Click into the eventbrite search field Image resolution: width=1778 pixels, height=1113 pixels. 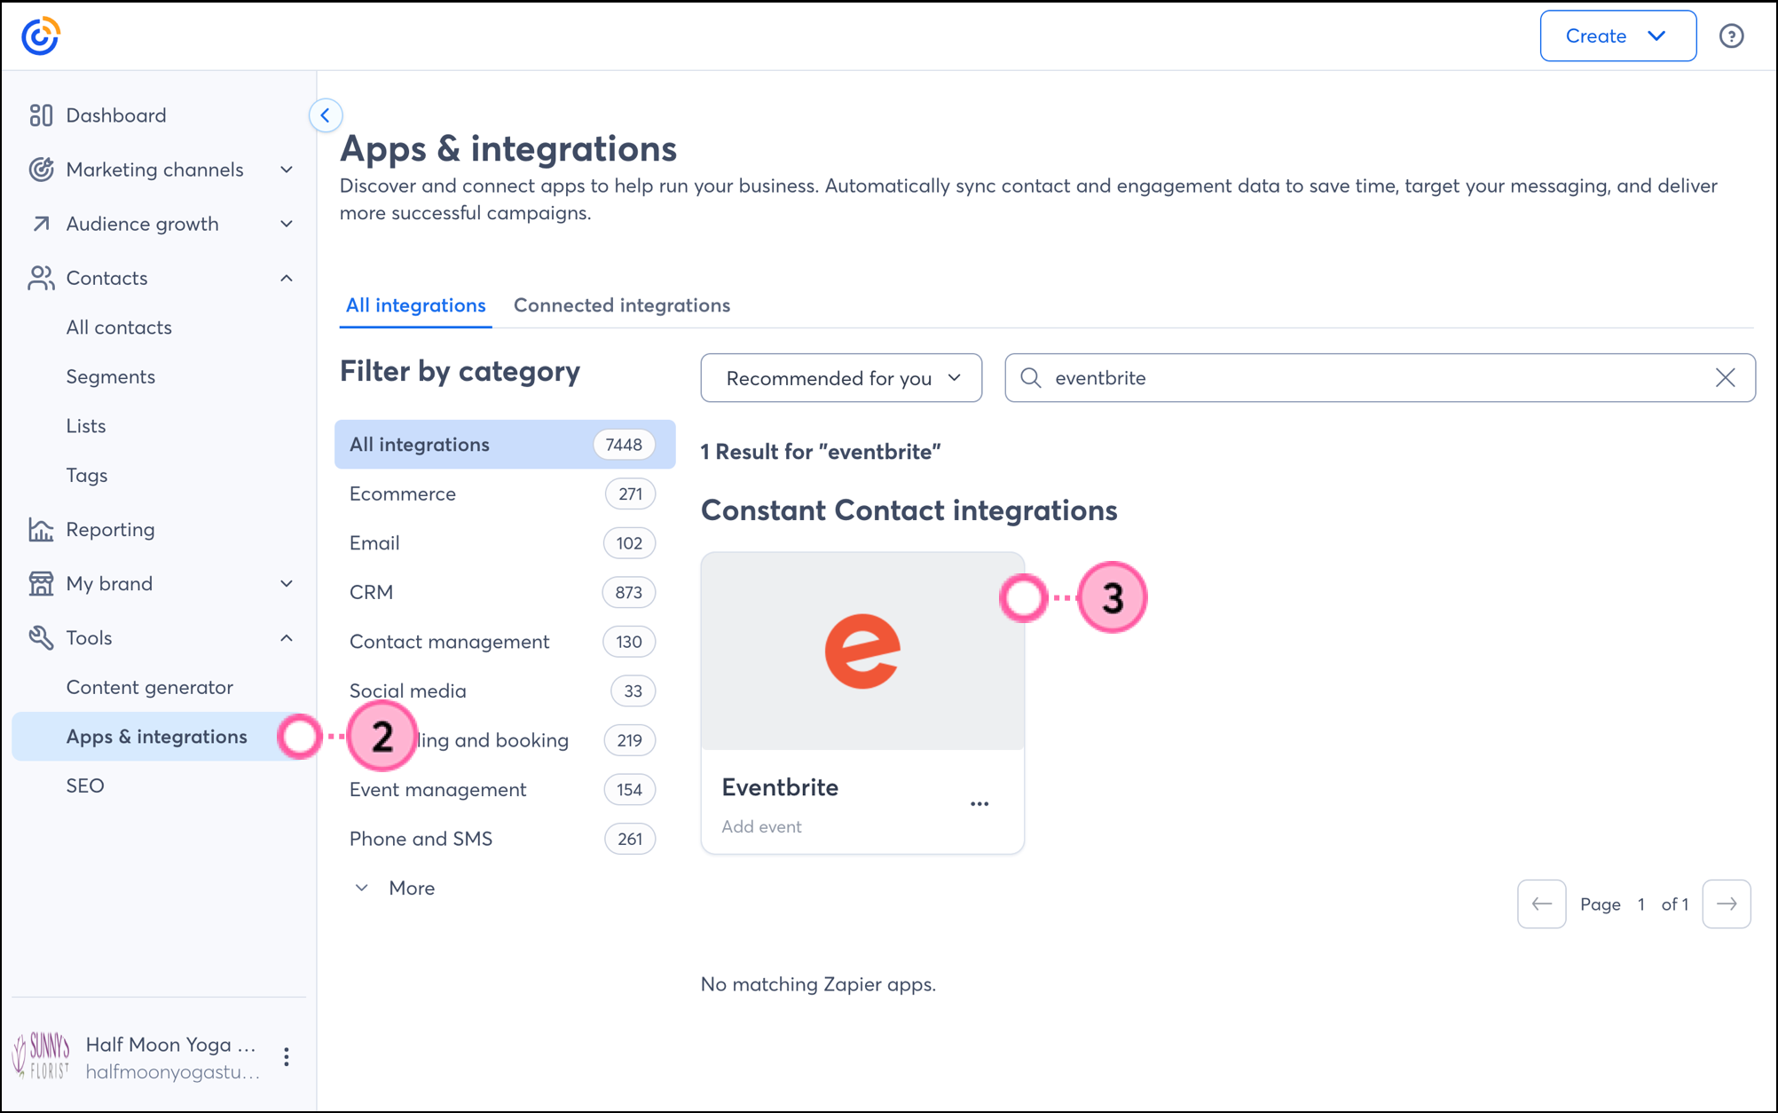pyautogui.click(x=1380, y=378)
